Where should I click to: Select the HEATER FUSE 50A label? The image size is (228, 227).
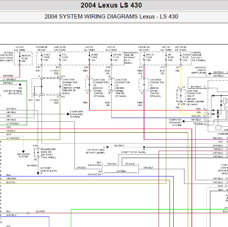pyautogui.click(x=26, y=58)
